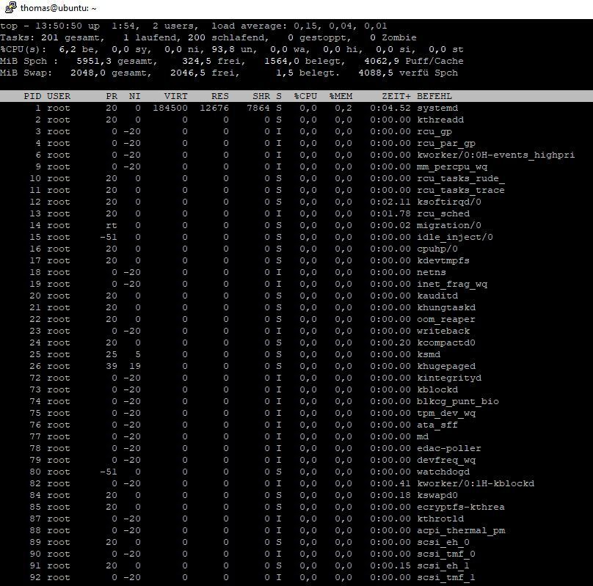The width and height of the screenshot is (593, 586).
Task: Click the idle_inject/0 process
Action: [455, 237]
